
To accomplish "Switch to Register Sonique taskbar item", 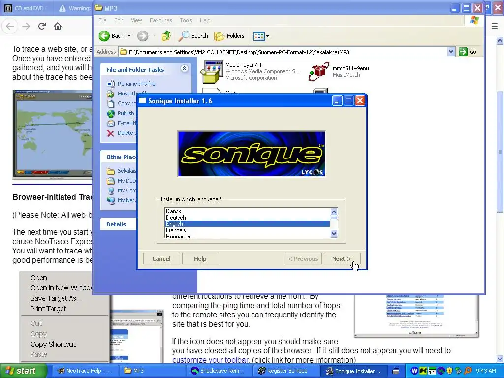I will click(286, 371).
